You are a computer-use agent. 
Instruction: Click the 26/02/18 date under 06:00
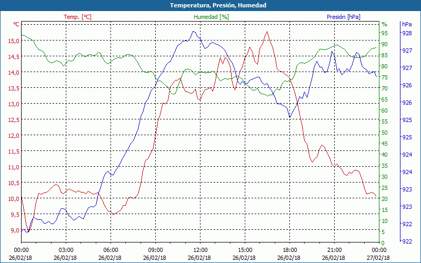[x=110, y=258]
